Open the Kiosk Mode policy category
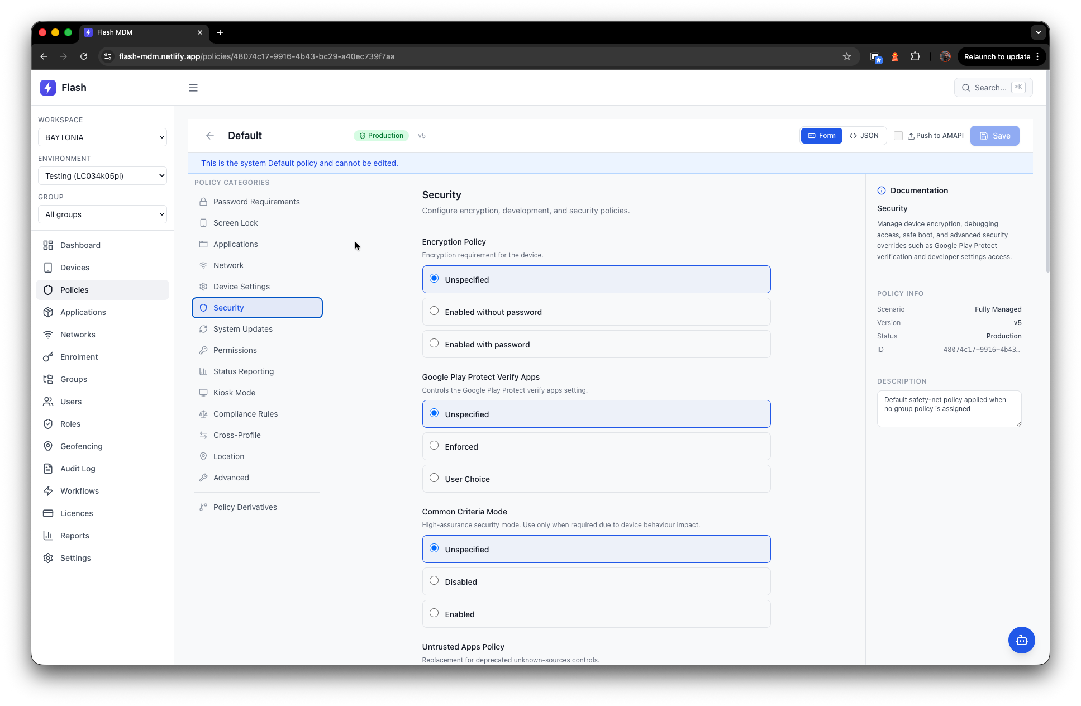The image size is (1081, 706). pos(234,393)
